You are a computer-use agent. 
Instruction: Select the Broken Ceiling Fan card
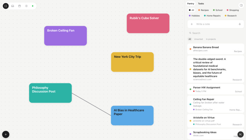click(x=65, y=36)
